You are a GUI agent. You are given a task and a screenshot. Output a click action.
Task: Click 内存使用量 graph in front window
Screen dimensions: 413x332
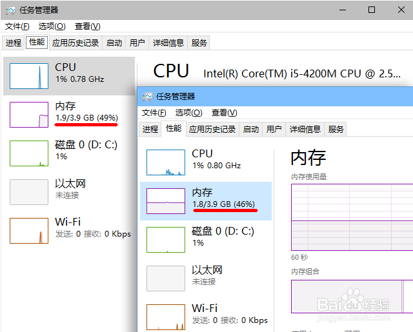click(x=352, y=217)
